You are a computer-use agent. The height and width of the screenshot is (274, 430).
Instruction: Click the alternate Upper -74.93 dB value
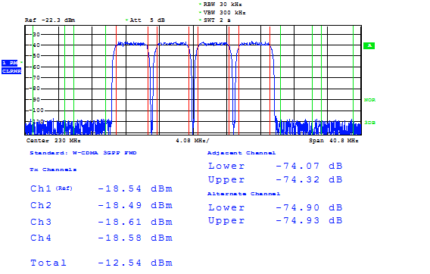point(309,220)
